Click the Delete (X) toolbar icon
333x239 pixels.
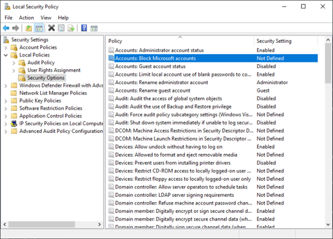click(51, 28)
